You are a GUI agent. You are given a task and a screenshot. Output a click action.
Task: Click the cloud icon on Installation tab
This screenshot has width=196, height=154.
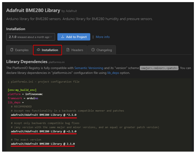tap(38, 50)
